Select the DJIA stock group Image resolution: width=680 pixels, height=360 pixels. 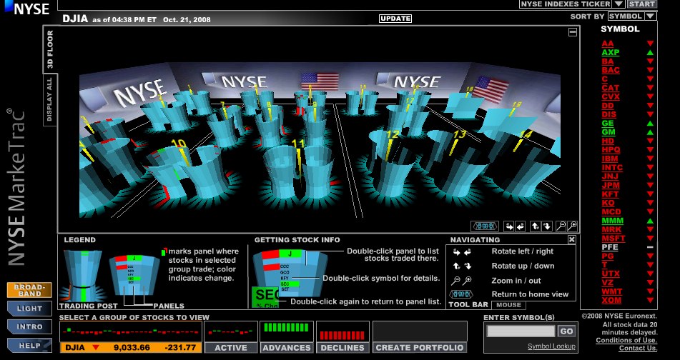tap(131, 347)
